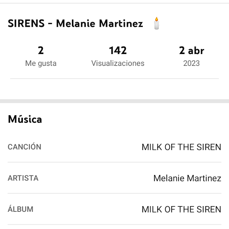Click the gray band separating the sections
The width and height of the screenshot is (229, 229).
tap(114, 101)
